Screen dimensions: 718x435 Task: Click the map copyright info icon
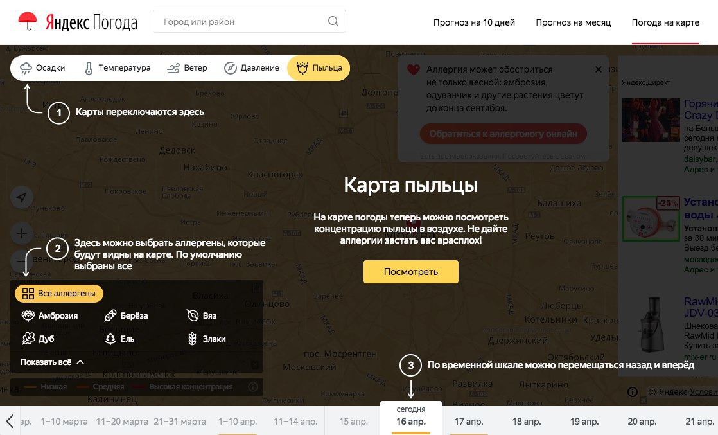[633, 392]
